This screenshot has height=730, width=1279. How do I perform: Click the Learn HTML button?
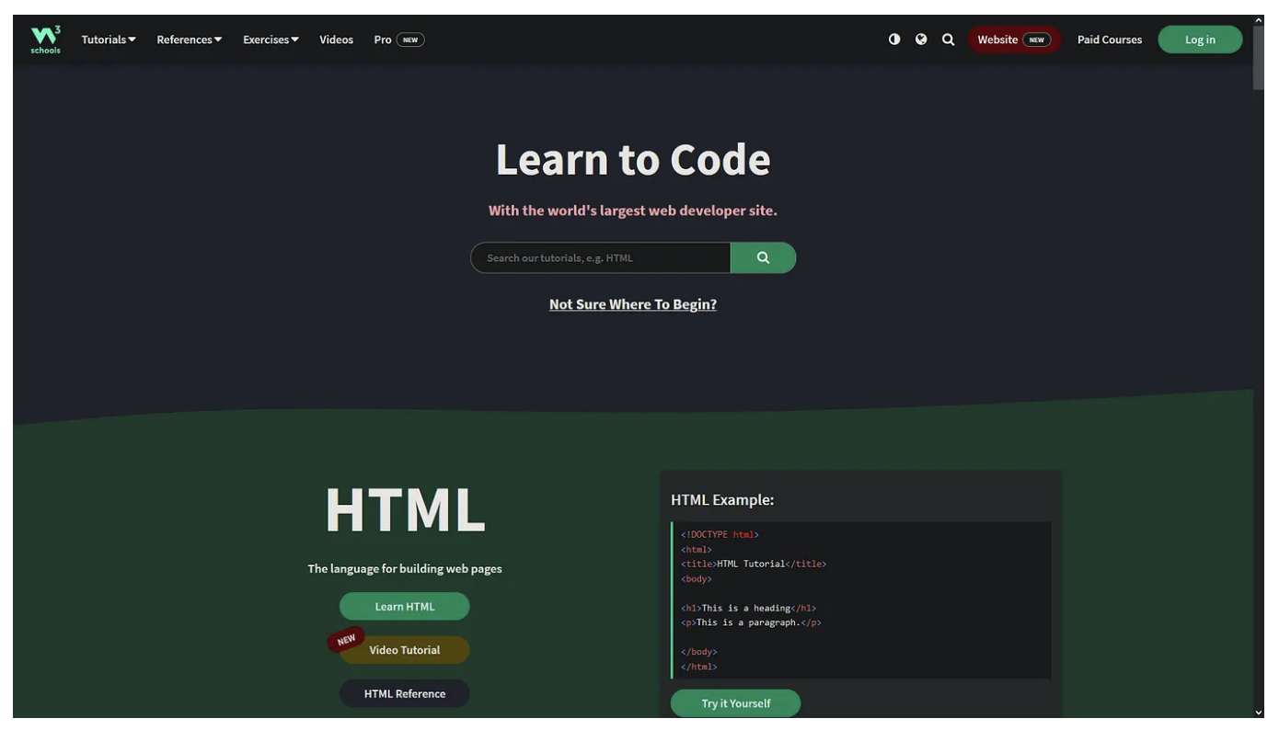click(x=405, y=606)
